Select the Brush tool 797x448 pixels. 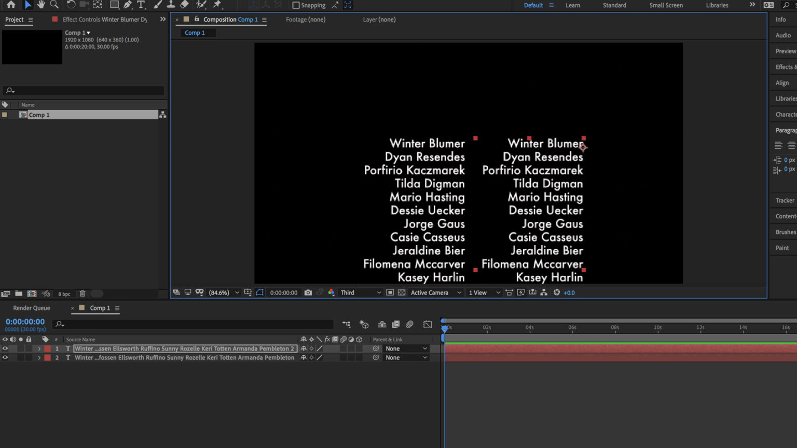pos(157,5)
